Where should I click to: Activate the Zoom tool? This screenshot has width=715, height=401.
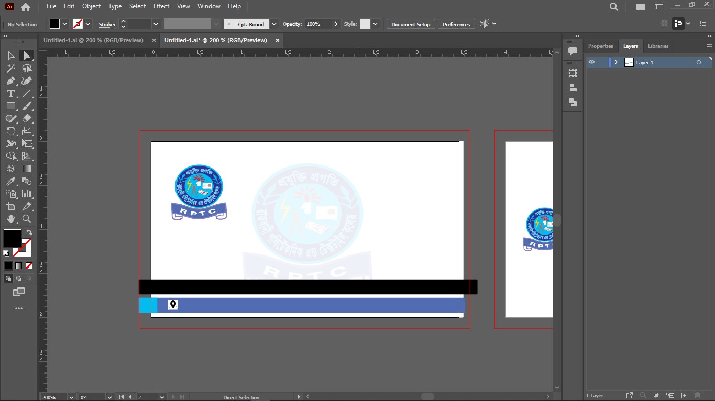tap(27, 219)
